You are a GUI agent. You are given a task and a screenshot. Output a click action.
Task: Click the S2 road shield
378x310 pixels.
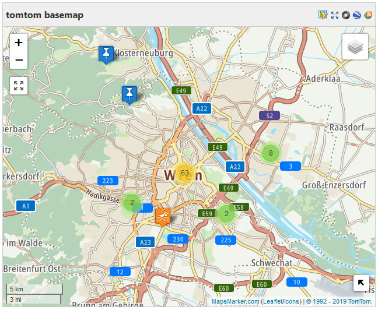click(x=269, y=115)
